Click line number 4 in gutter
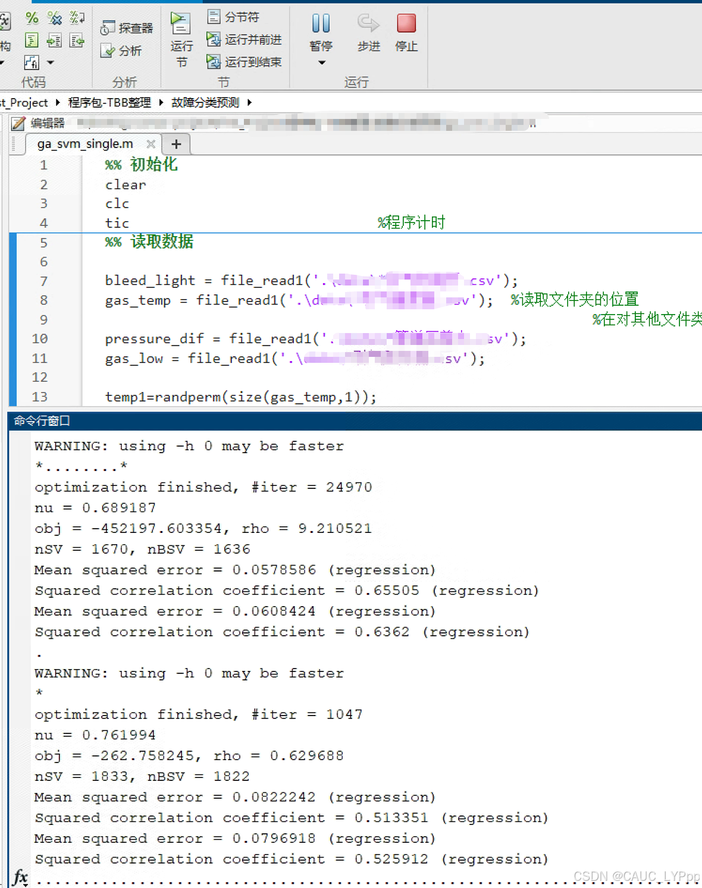This screenshot has height=888, width=702. point(43,223)
